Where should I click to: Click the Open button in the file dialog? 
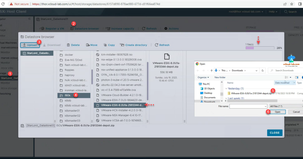pyautogui.click(x=277, y=112)
